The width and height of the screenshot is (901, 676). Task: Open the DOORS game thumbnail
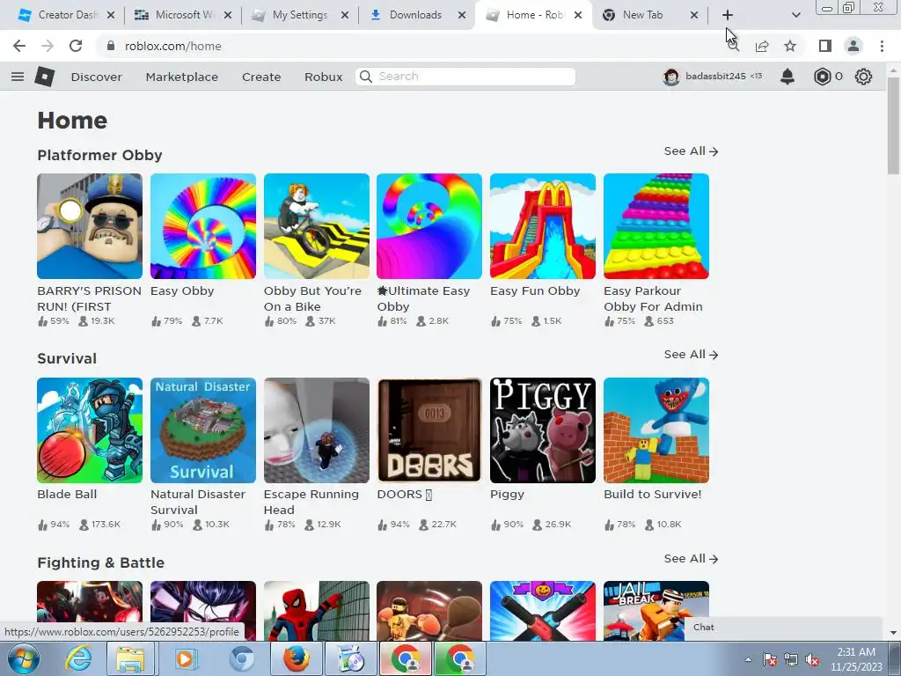429,430
